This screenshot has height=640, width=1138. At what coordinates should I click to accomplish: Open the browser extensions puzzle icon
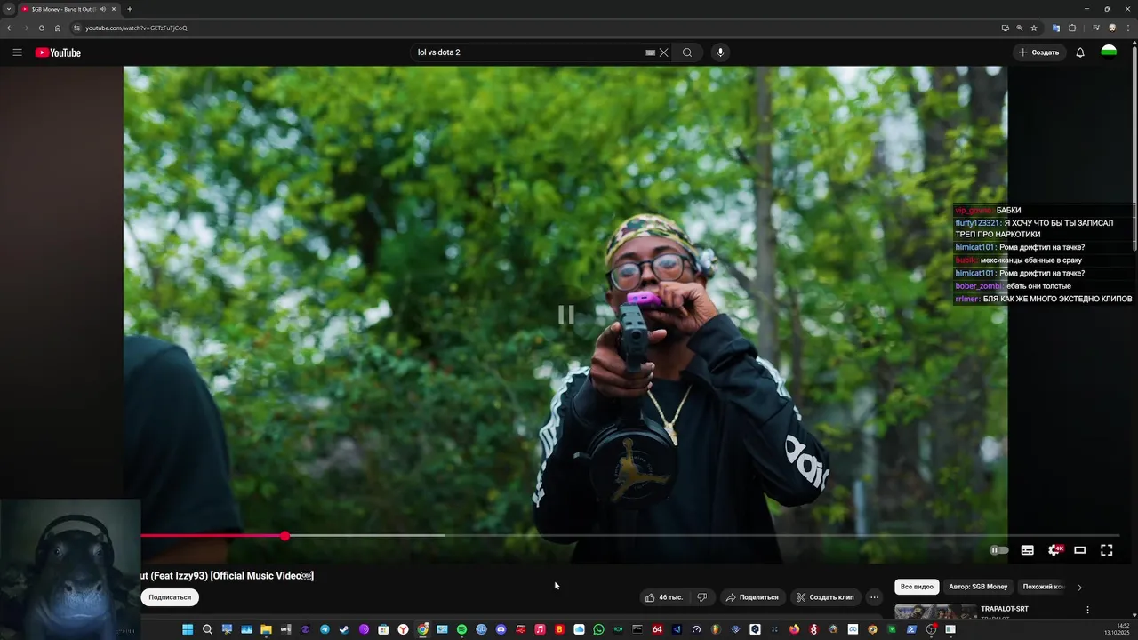1072,28
